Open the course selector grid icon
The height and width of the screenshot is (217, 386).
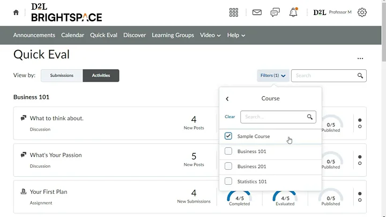(x=234, y=12)
